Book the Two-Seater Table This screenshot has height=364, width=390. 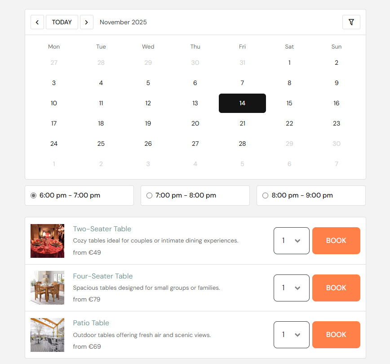pos(336,241)
